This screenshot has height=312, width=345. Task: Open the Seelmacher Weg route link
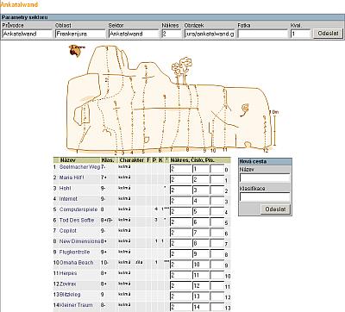click(79, 167)
